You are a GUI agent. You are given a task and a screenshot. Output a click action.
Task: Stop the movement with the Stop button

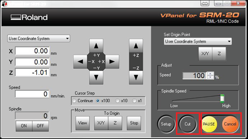tap(134, 123)
